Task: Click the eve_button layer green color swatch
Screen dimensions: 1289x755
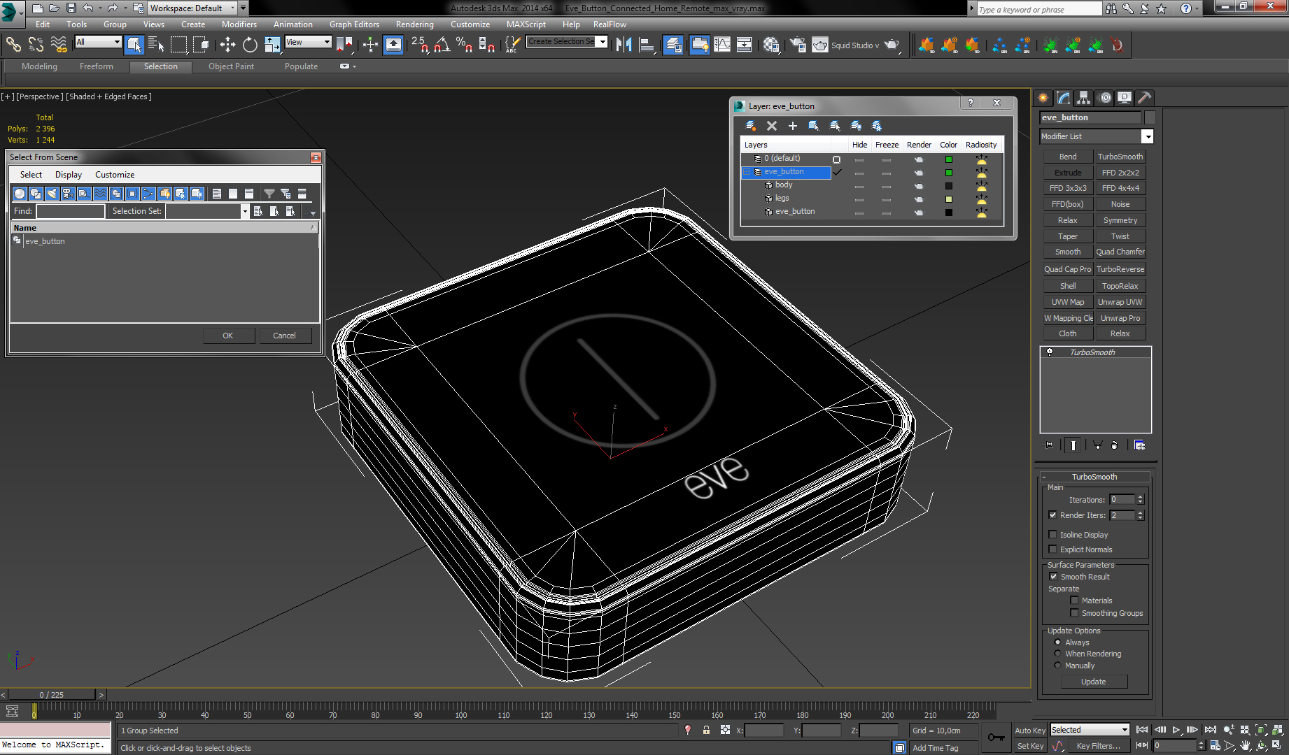Action: 949,173
